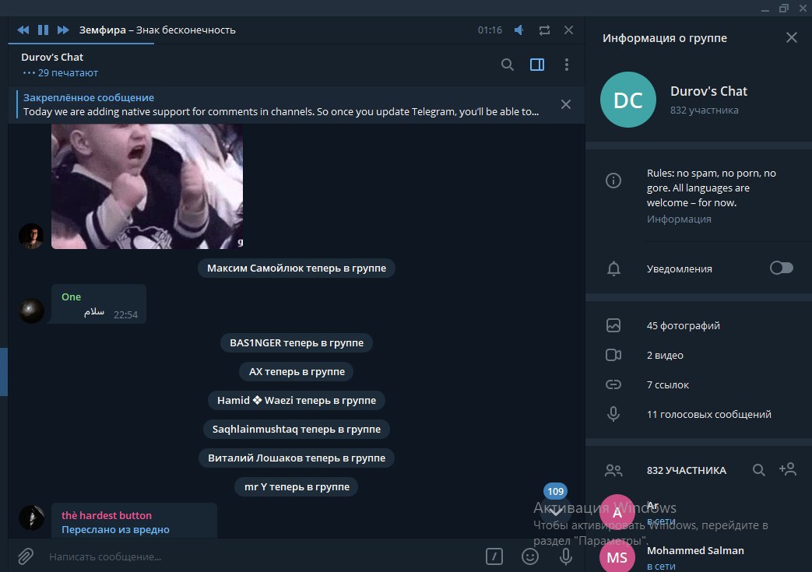812x572 pixels.
Task: Open the crying baby GIF
Action: (x=147, y=186)
